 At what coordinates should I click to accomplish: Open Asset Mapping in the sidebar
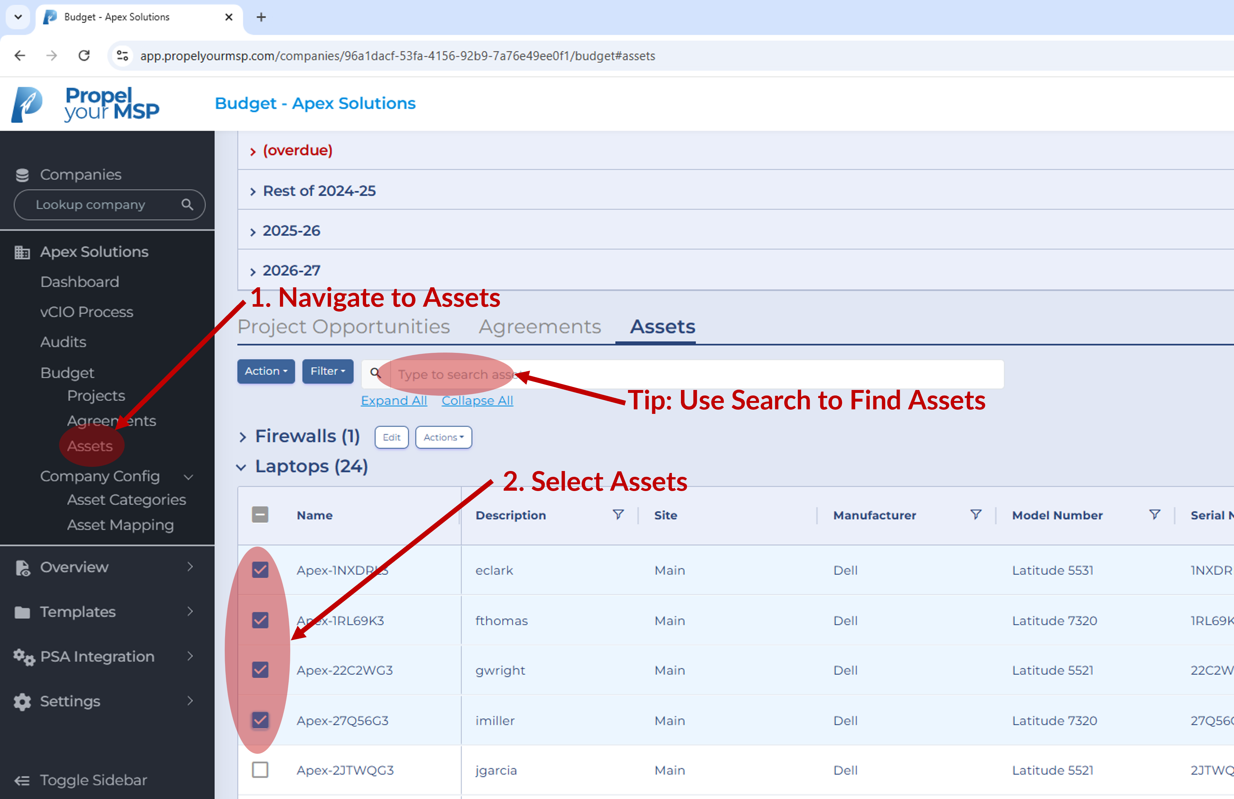coord(120,525)
